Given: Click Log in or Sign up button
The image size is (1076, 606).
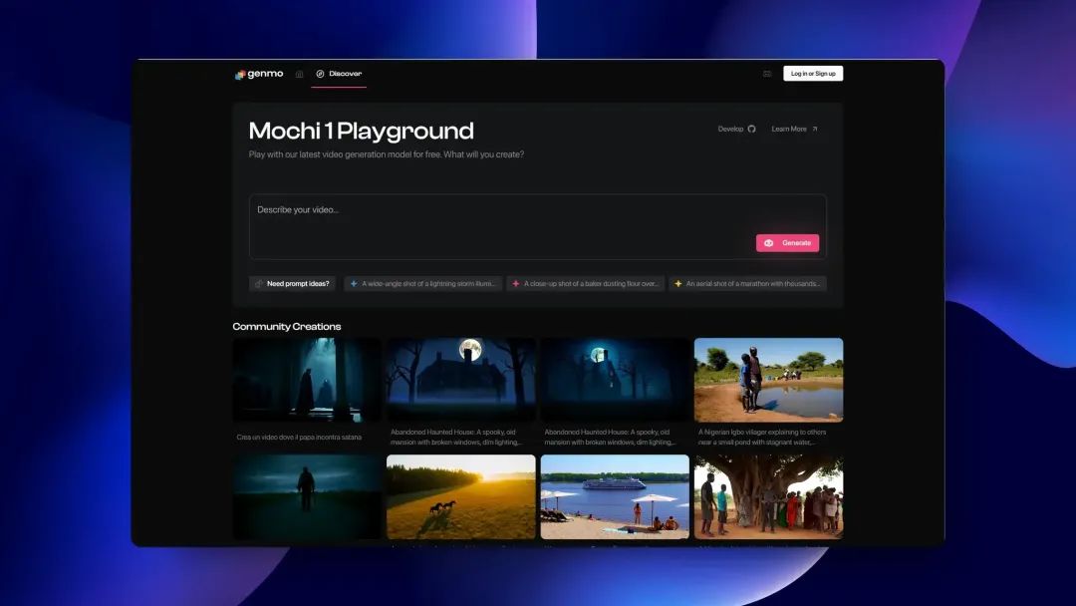Looking at the screenshot, I should click(813, 74).
